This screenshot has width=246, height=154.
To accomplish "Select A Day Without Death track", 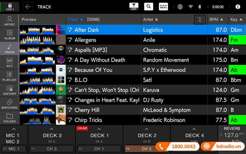I will pyautogui.click(x=132, y=60).
